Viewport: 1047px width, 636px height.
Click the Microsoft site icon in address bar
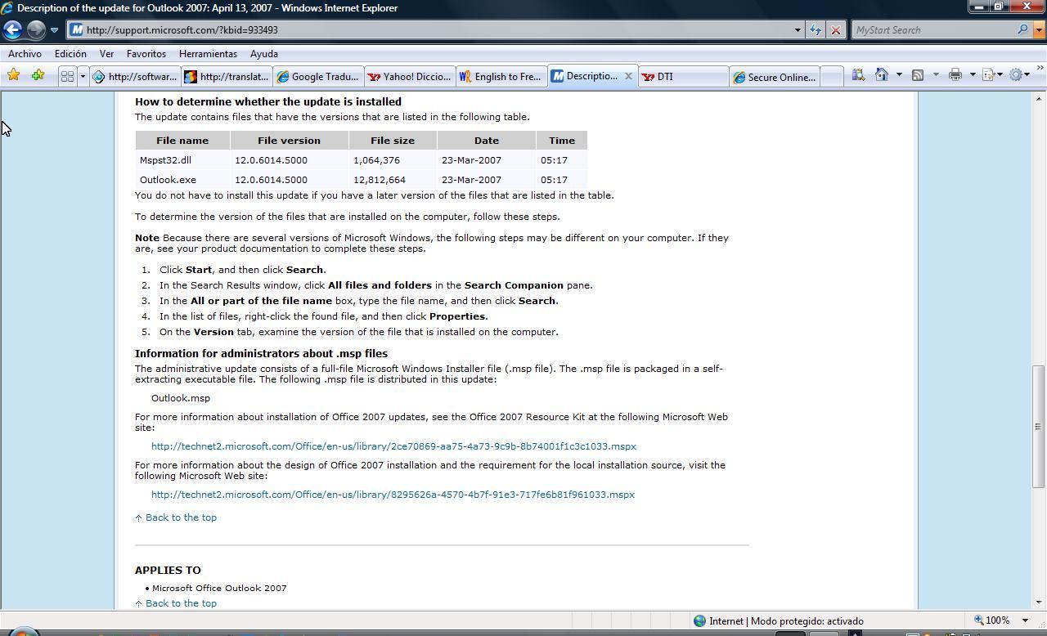(x=76, y=29)
